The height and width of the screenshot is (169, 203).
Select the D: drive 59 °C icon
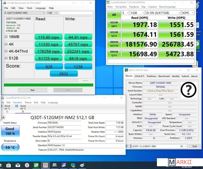tap(23, 108)
